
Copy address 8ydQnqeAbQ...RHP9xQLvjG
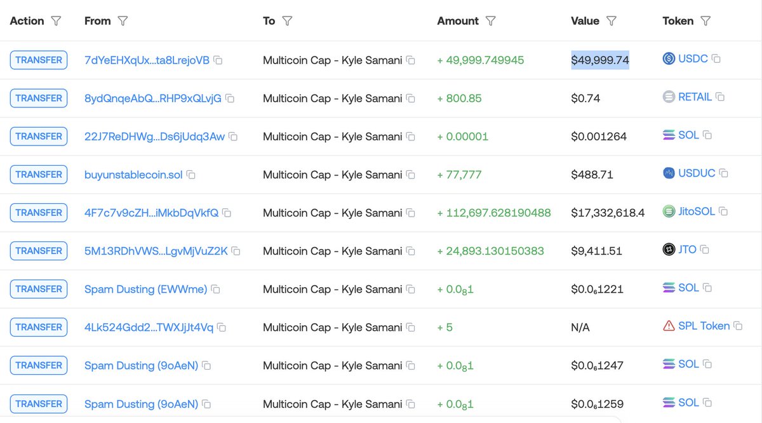coord(230,98)
